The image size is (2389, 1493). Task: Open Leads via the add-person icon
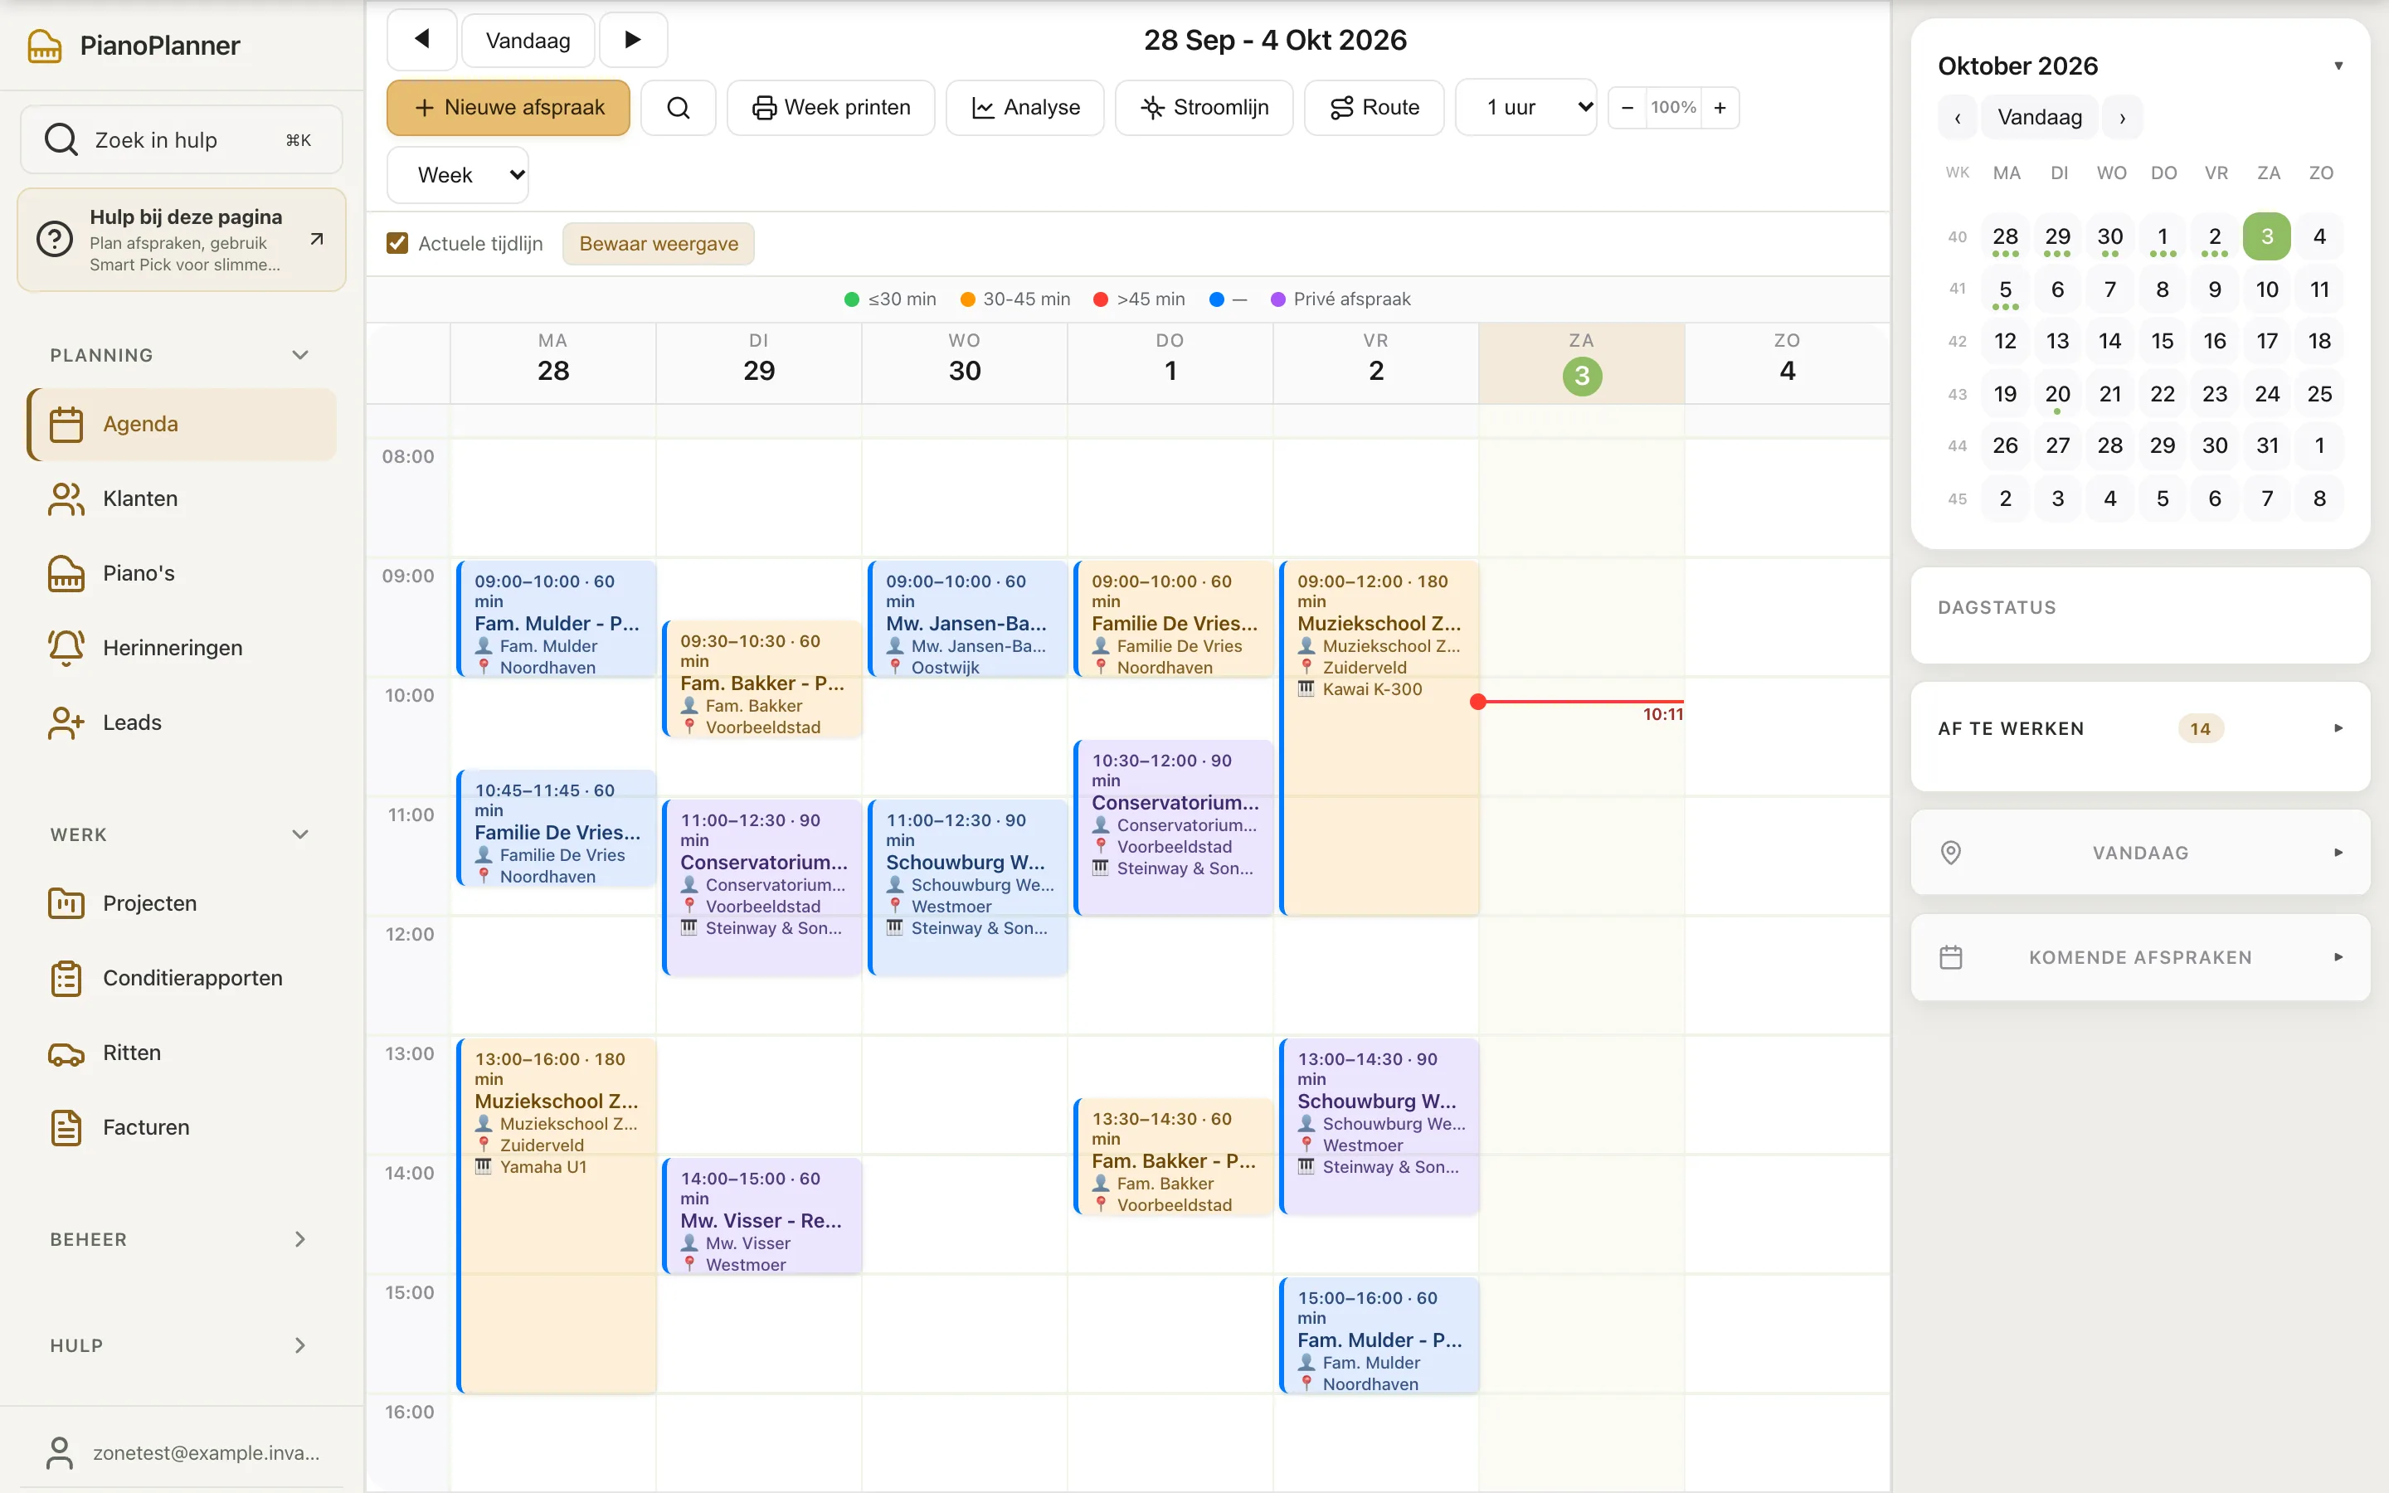[x=66, y=722]
